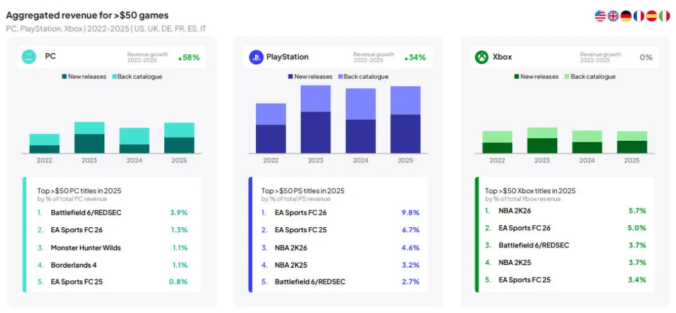Select the PlayStation 2022 bar
This screenshot has height=313, width=676.
(271, 128)
